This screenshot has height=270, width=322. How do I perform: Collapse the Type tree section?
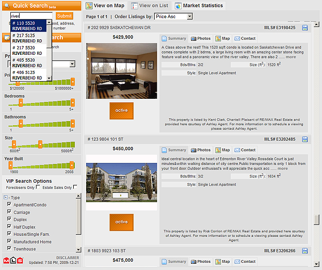coord(6,198)
